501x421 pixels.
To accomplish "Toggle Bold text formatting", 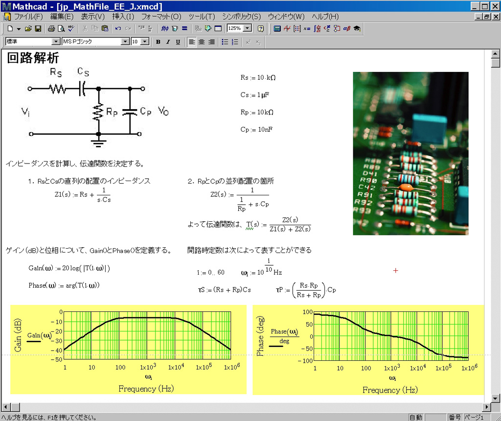I will [158, 42].
